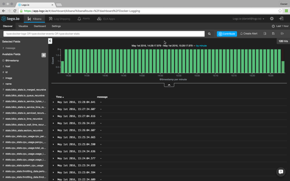Switch to the Visualize tab
Screen dimensions: 290x181
coord(23,26)
